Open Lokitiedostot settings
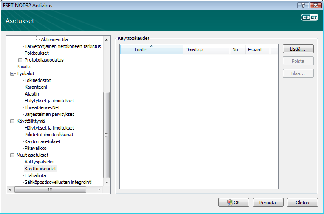Image resolution: width=324 pixels, height=214 pixels. (38, 80)
